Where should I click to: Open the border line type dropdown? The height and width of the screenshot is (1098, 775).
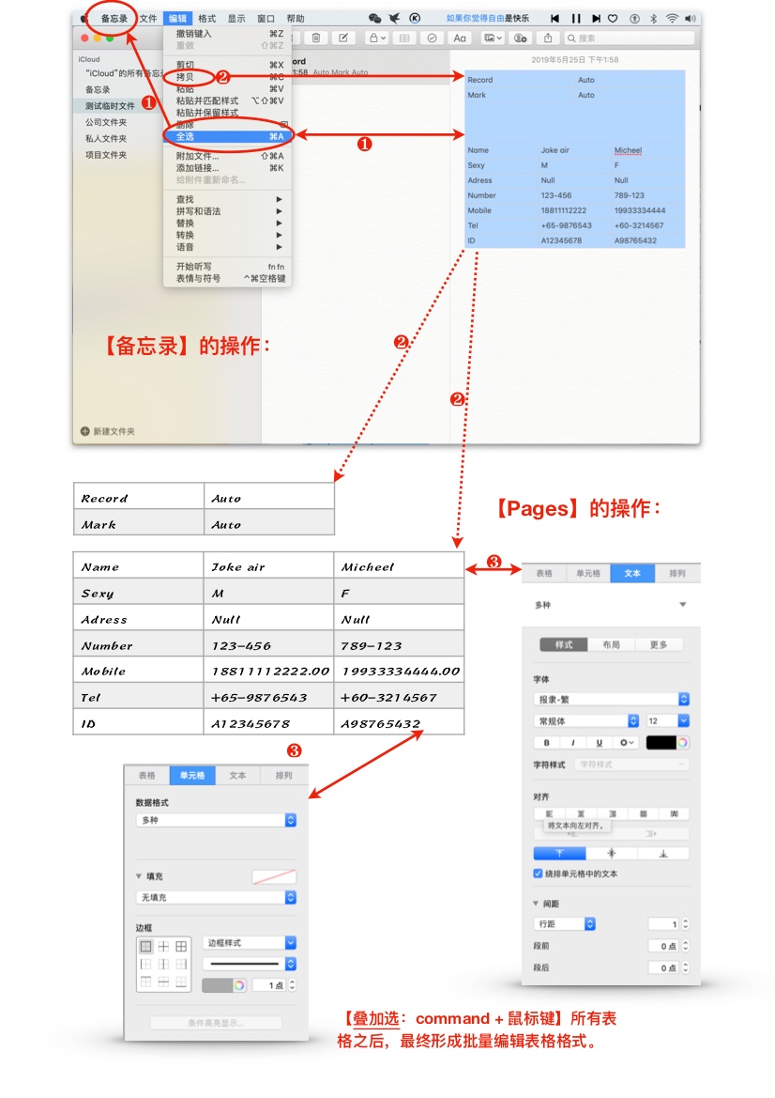(x=250, y=964)
